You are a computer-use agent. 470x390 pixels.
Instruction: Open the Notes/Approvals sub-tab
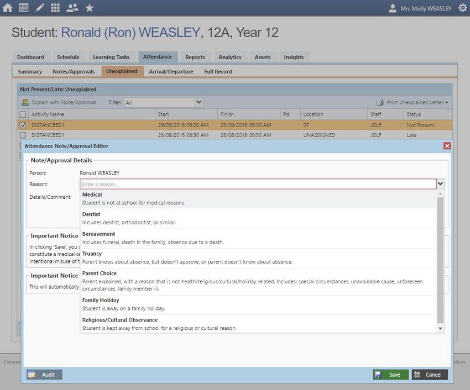coord(74,72)
